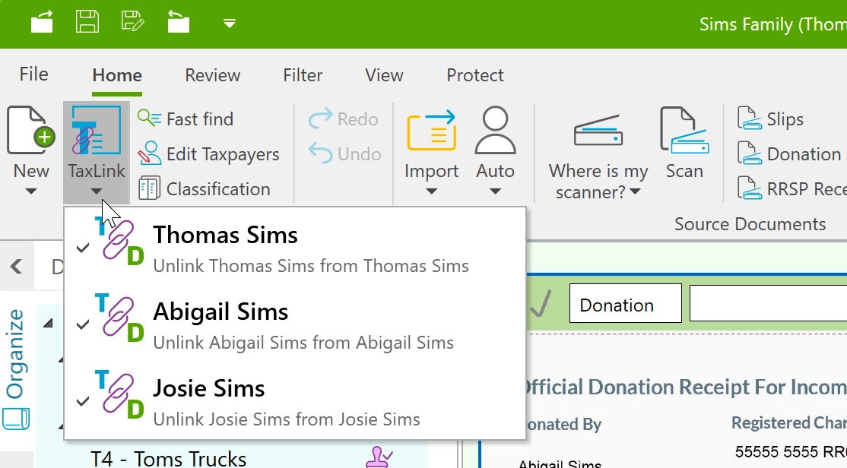Expand the Auto dropdown arrow
Screen dimensions: 847x468
coord(495,191)
